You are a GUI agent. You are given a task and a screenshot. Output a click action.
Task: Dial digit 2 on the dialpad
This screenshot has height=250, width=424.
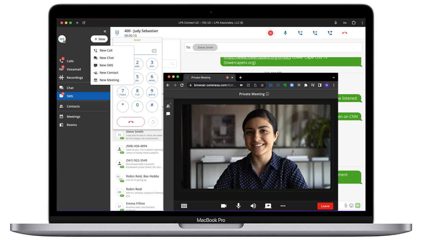point(137,64)
